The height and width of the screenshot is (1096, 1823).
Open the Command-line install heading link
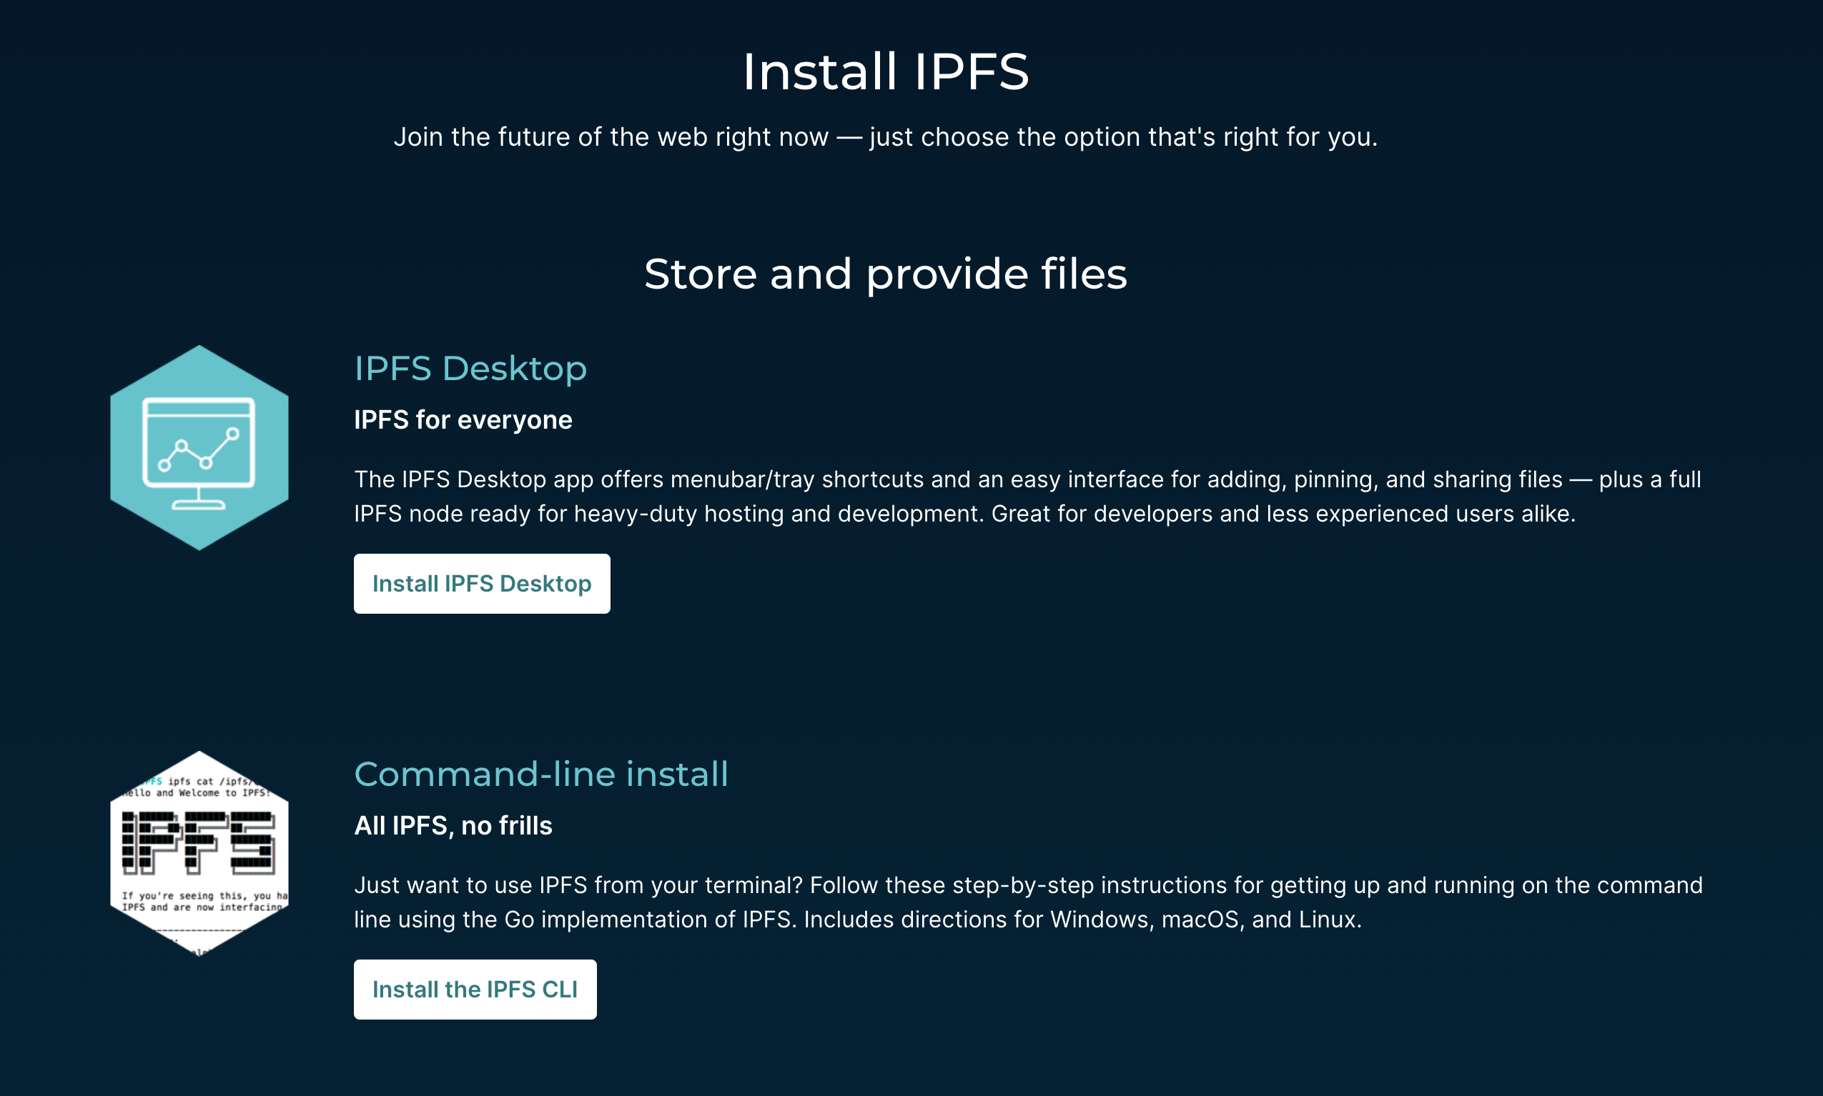541,774
